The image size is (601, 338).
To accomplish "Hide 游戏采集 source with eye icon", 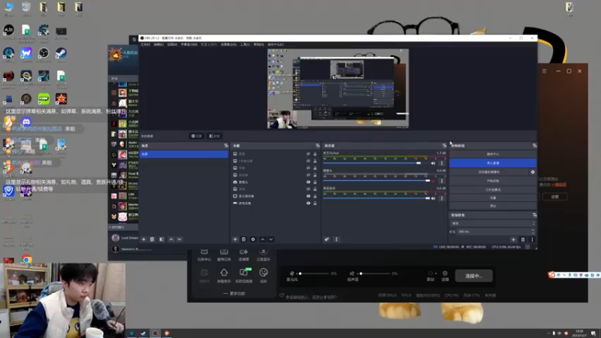I will tap(308, 203).
